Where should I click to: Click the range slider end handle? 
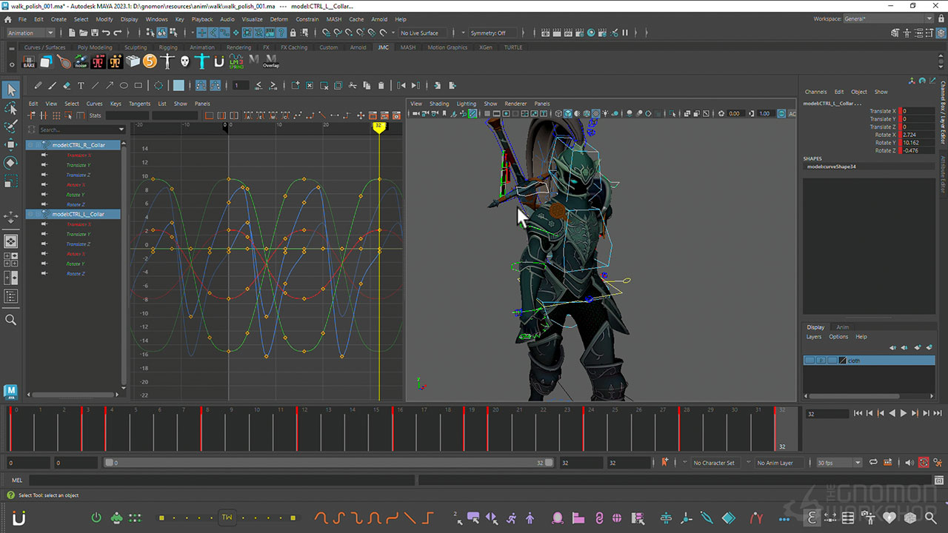tap(549, 463)
